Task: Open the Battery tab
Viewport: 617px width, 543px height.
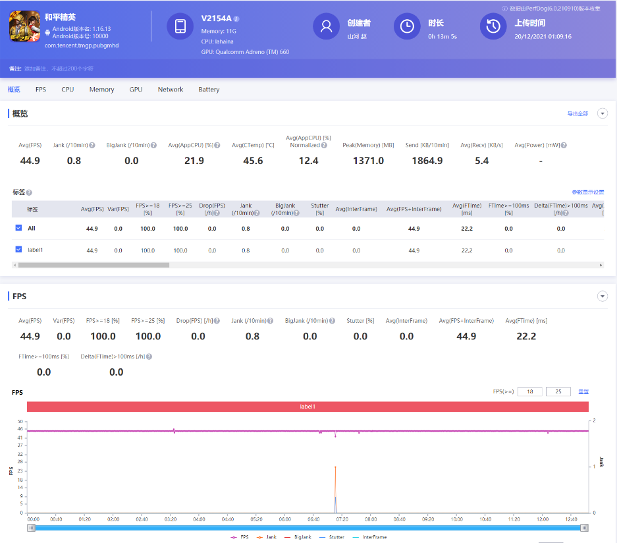Action: tap(209, 90)
